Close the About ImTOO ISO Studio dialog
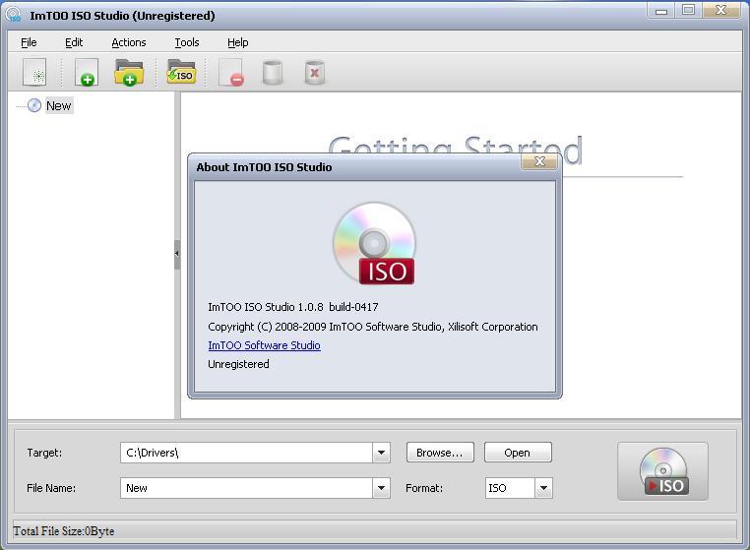The image size is (750, 550). 539,161
